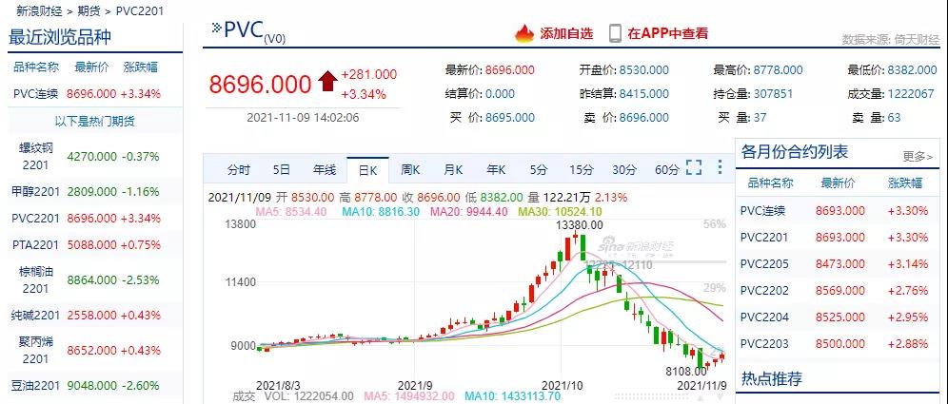Click 热点推荐 section heading
The image size is (948, 404).
click(772, 378)
